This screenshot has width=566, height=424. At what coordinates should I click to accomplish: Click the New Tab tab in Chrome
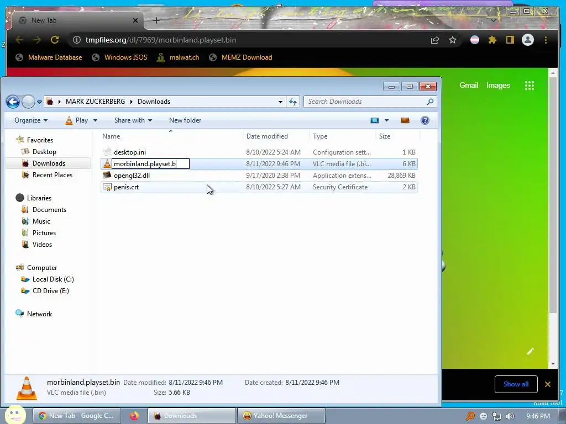(78, 20)
